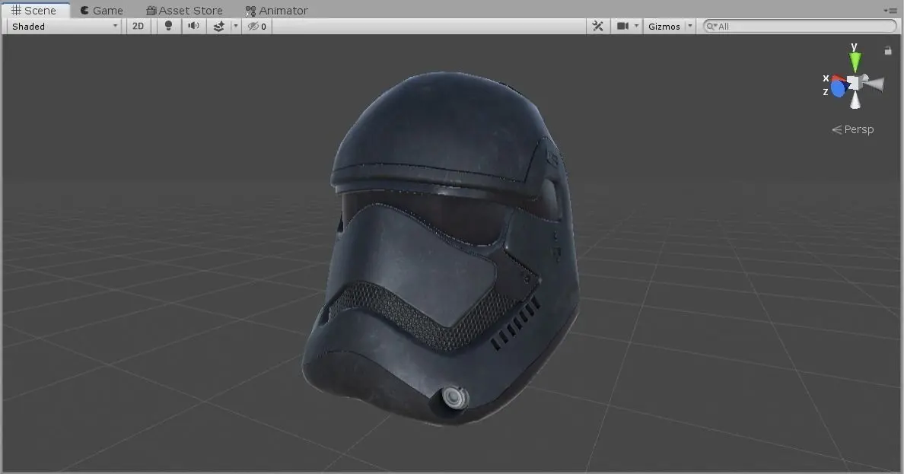Open the Asset Store tab
The width and height of the screenshot is (904, 474).
click(x=184, y=11)
